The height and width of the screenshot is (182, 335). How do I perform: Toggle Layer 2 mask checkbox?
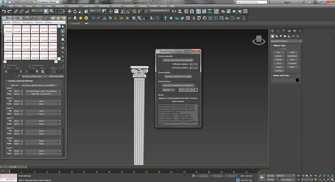60,104
